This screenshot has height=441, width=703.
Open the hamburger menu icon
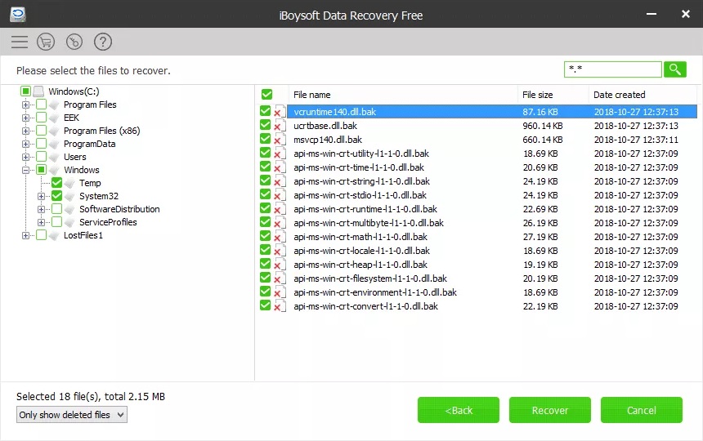(x=20, y=42)
